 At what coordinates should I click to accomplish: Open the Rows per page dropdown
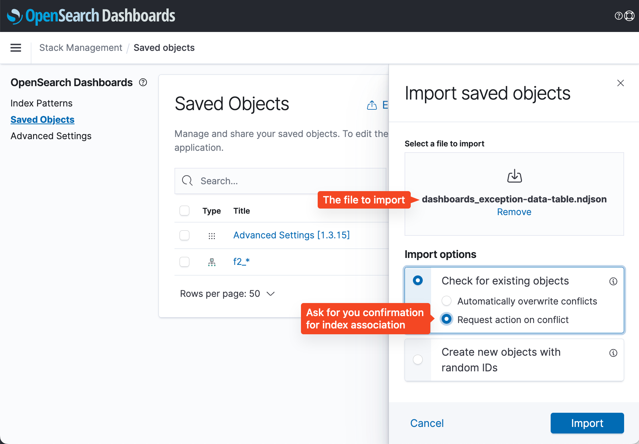click(x=227, y=294)
